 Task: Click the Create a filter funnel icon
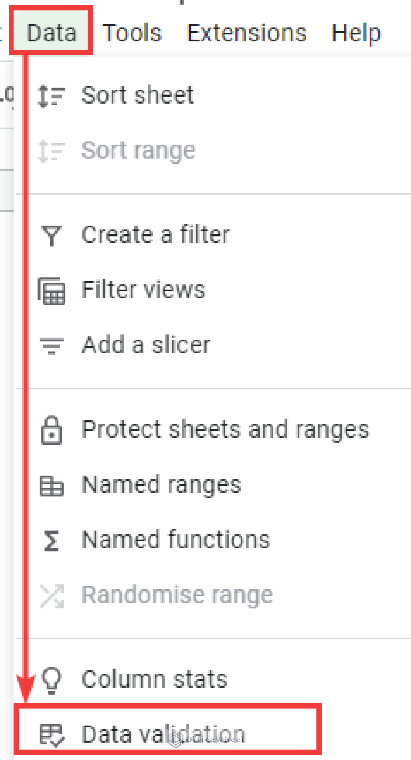coord(51,234)
